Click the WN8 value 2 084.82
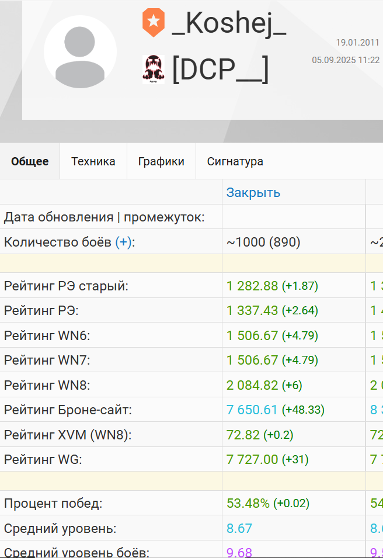 (252, 385)
